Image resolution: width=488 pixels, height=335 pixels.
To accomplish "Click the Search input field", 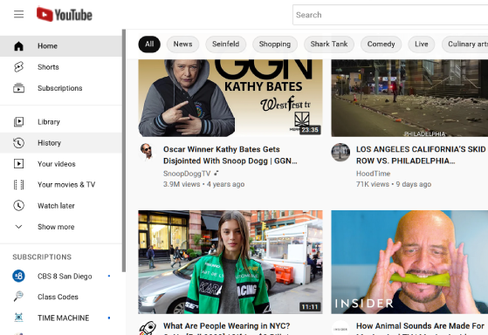I will pos(390,15).
